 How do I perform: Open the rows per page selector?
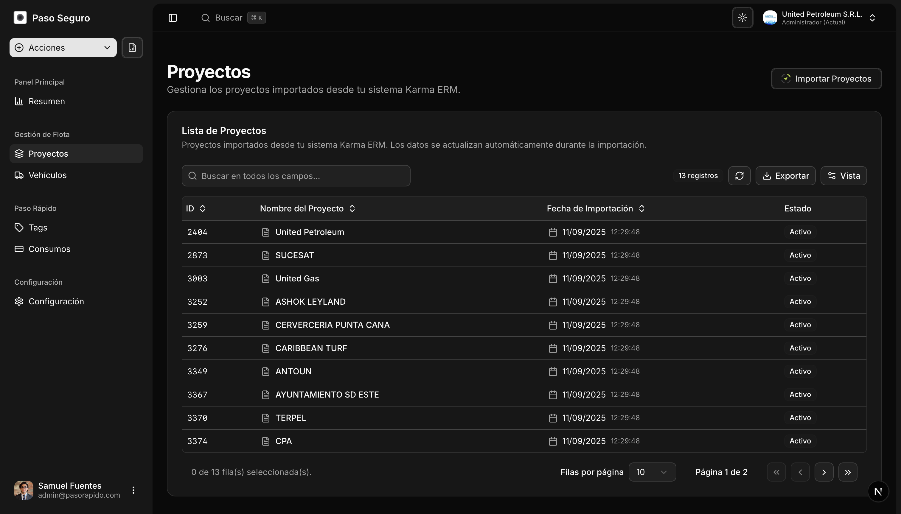tap(652, 472)
